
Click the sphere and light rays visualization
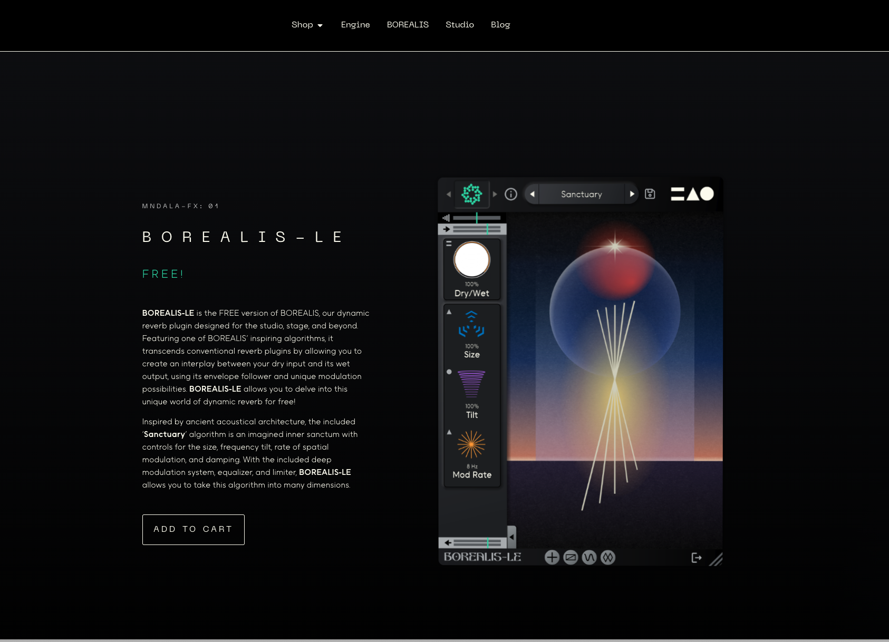[x=615, y=380]
